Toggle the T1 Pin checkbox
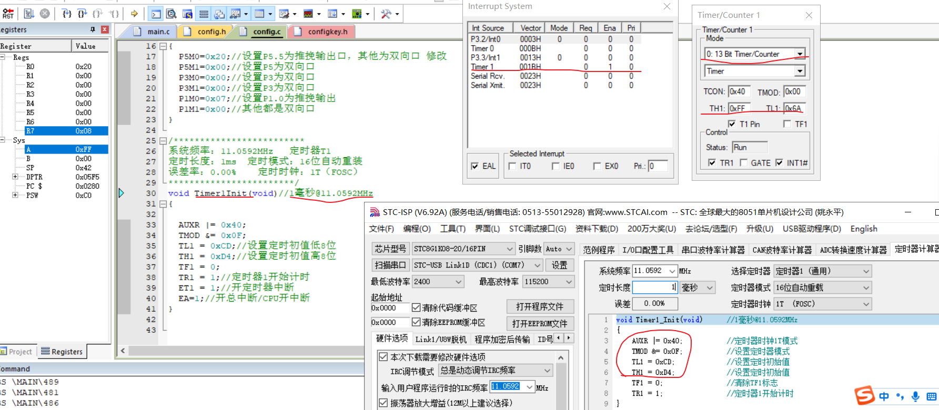This screenshot has height=410, width=939. [x=732, y=124]
